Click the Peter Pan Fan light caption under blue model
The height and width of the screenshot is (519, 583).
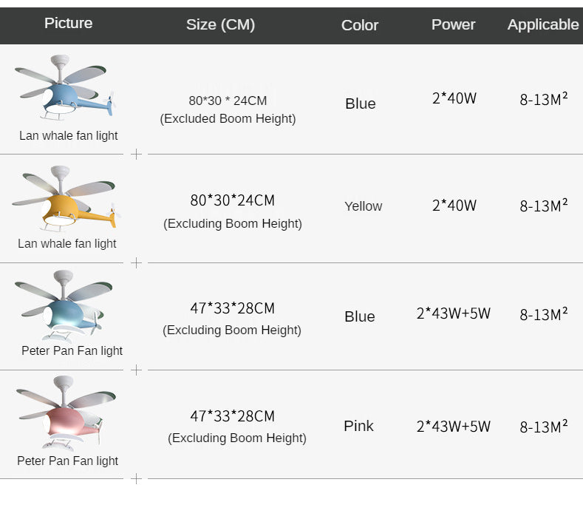coord(72,350)
